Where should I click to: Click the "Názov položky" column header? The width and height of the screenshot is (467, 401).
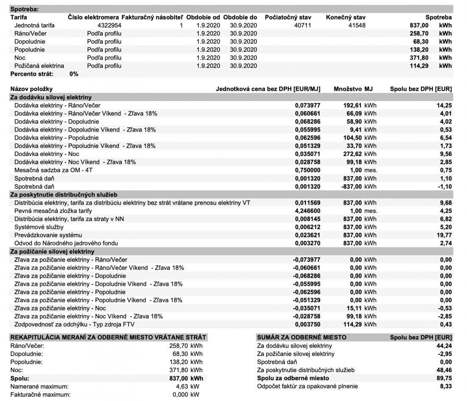pyautogui.click(x=31, y=89)
